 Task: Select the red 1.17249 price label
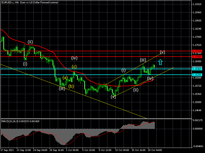tap(197, 51)
